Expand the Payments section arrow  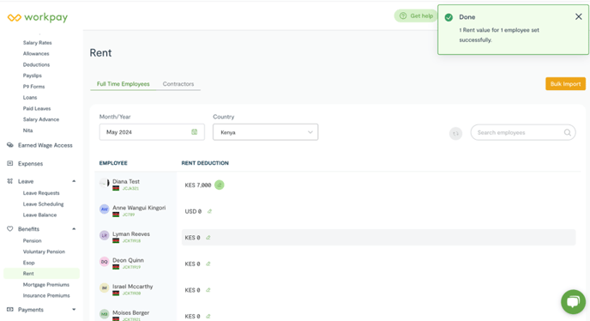pos(74,309)
